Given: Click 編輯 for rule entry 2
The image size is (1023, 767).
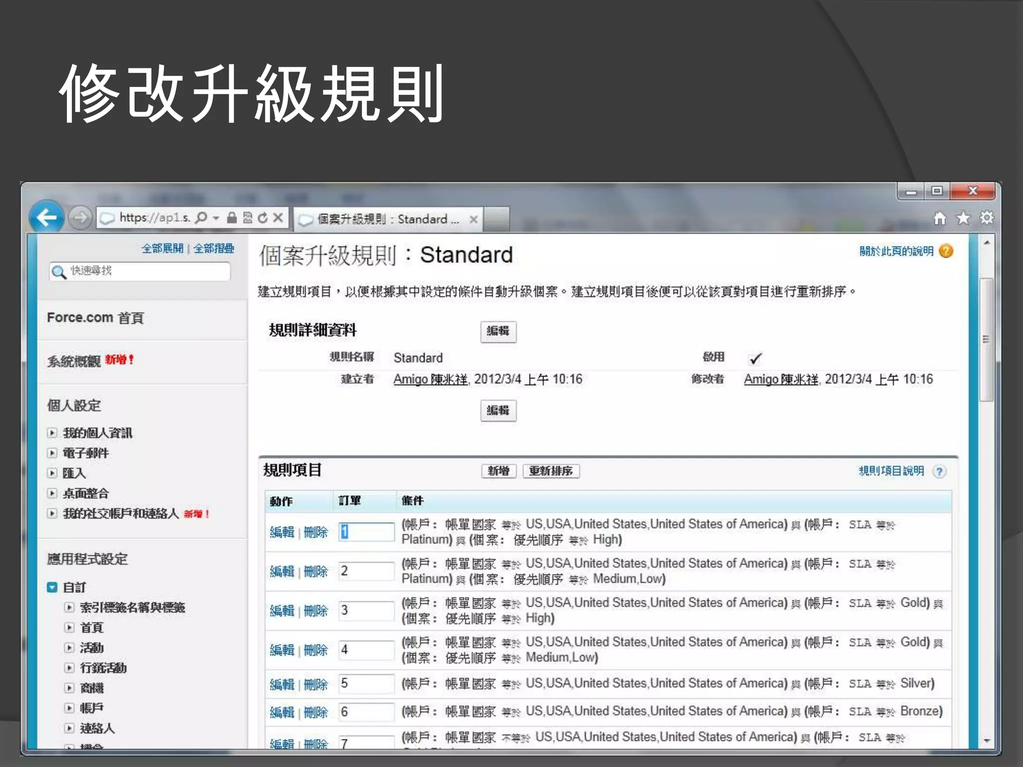Looking at the screenshot, I should 282,571.
